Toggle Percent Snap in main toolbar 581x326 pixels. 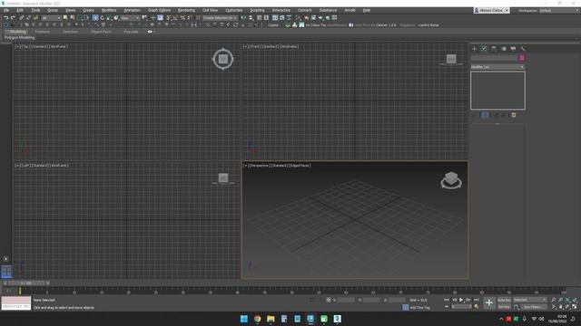183,17
